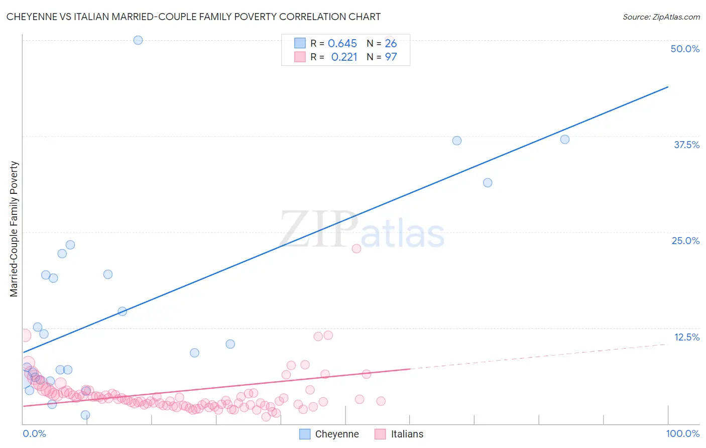
Task: Click the 0.0% x-axis label
Action: 35,433
